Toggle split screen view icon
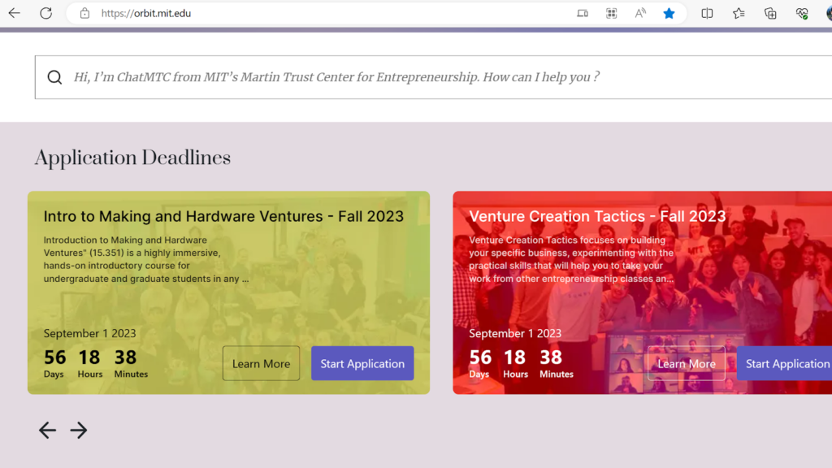The image size is (832, 468). (x=707, y=13)
